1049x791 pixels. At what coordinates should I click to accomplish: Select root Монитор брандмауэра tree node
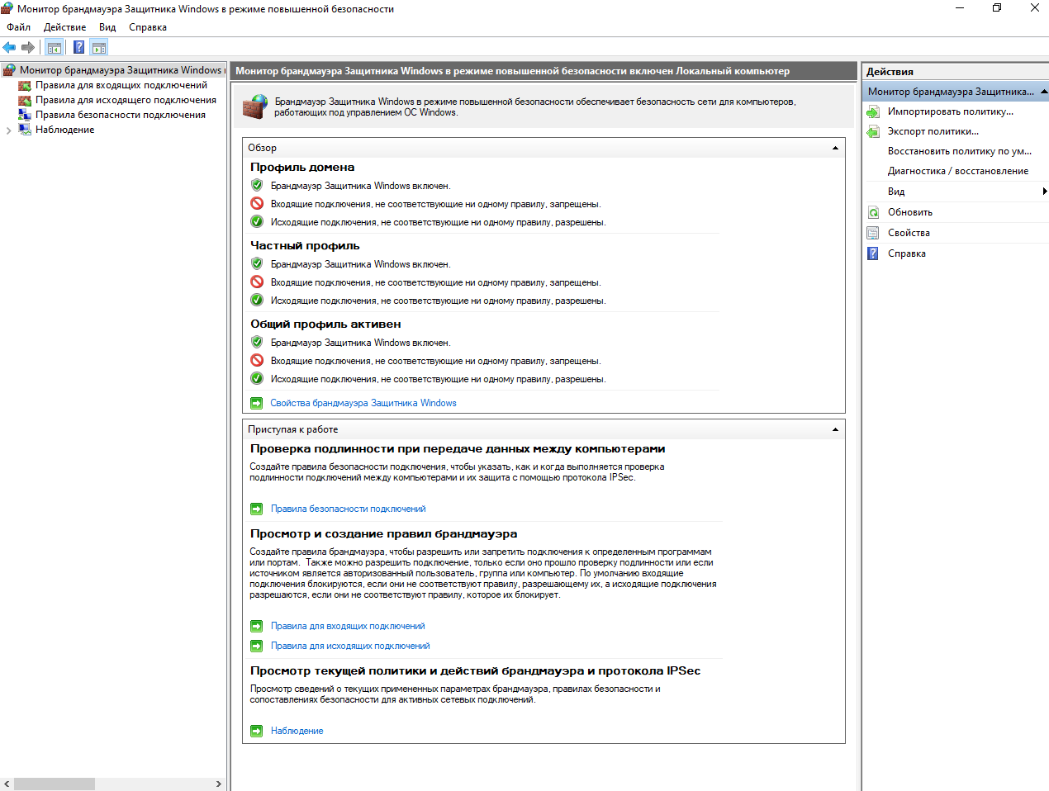point(121,70)
